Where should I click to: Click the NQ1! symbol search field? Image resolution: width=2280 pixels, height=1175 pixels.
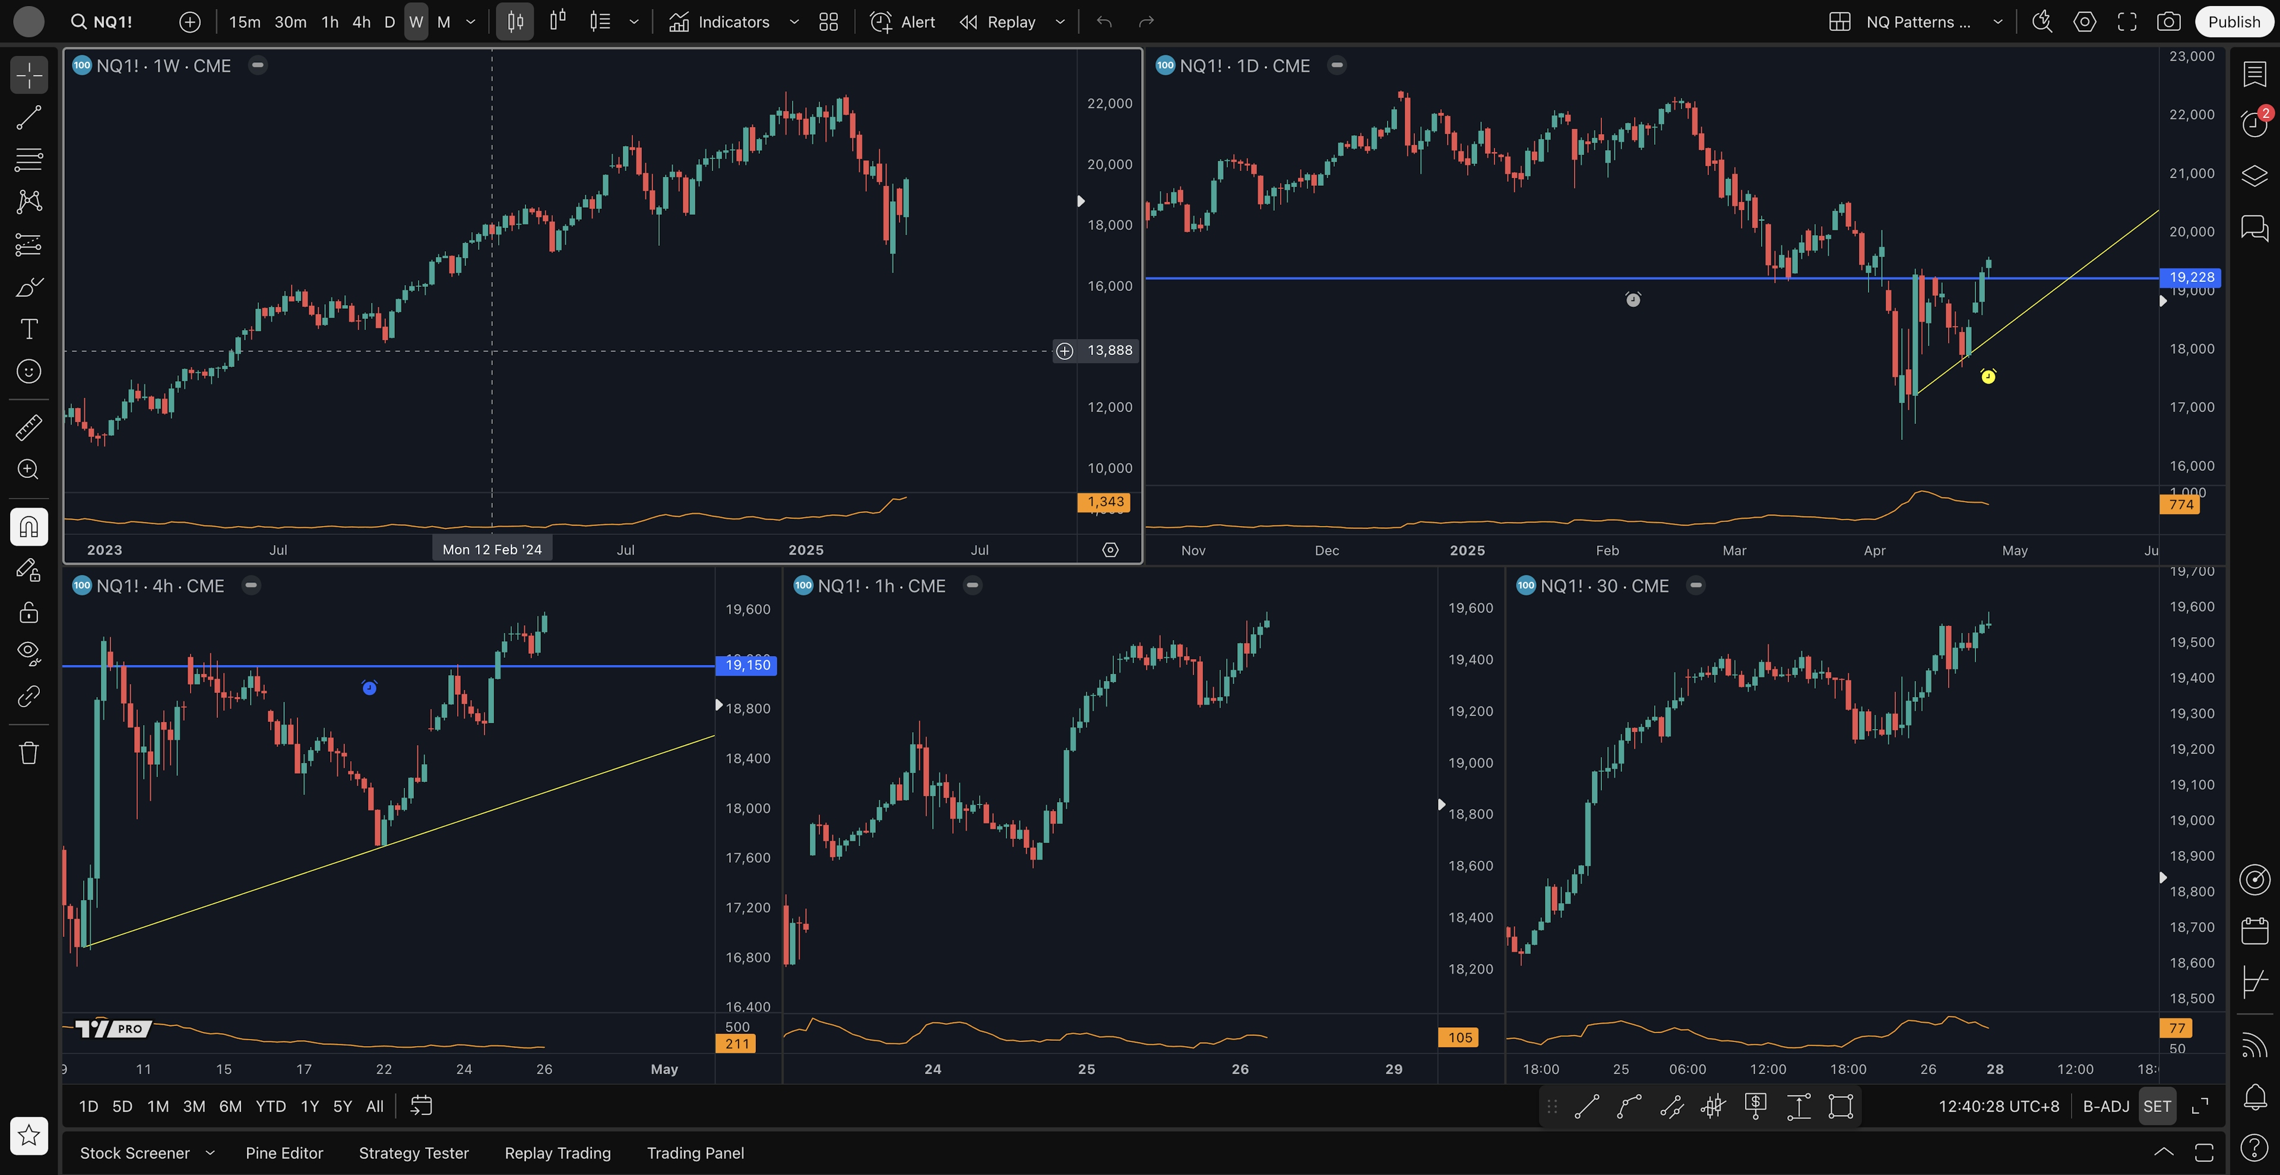[112, 22]
